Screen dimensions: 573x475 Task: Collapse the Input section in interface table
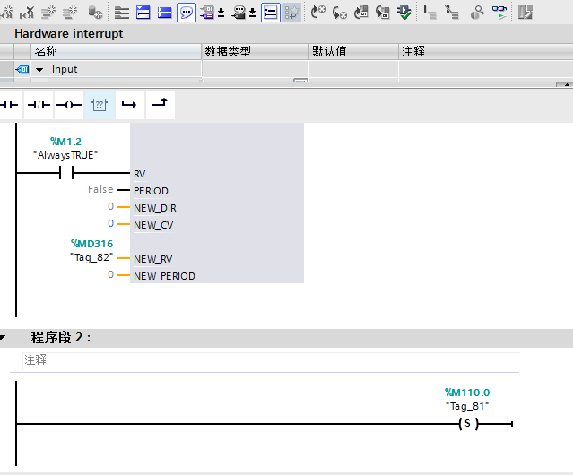click(39, 69)
